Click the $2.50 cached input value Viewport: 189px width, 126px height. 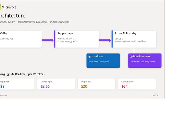[x=45, y=86]
